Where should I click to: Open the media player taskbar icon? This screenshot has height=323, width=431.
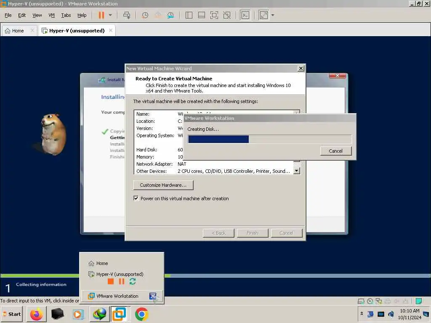(78, 314)
